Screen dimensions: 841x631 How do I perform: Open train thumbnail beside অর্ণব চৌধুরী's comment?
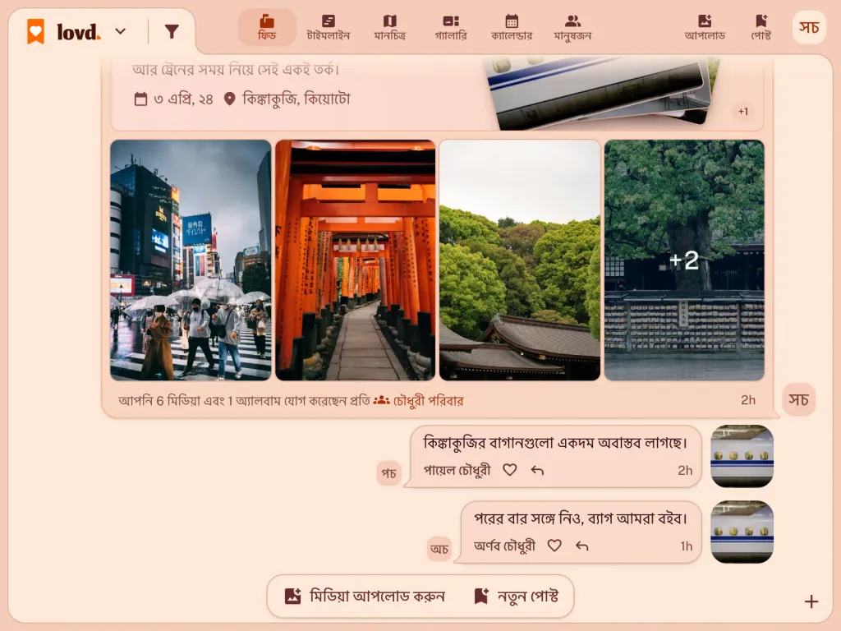(x=742, y=532)
